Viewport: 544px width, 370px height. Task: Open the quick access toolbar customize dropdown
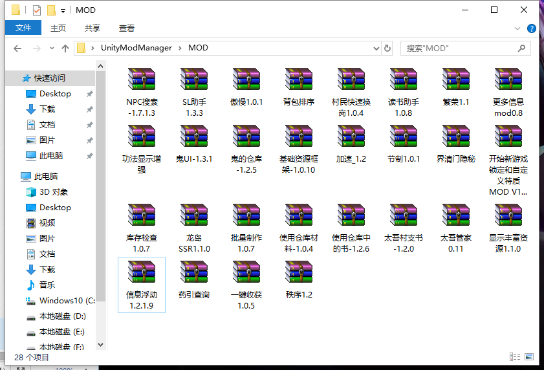(x=63, y=11)
